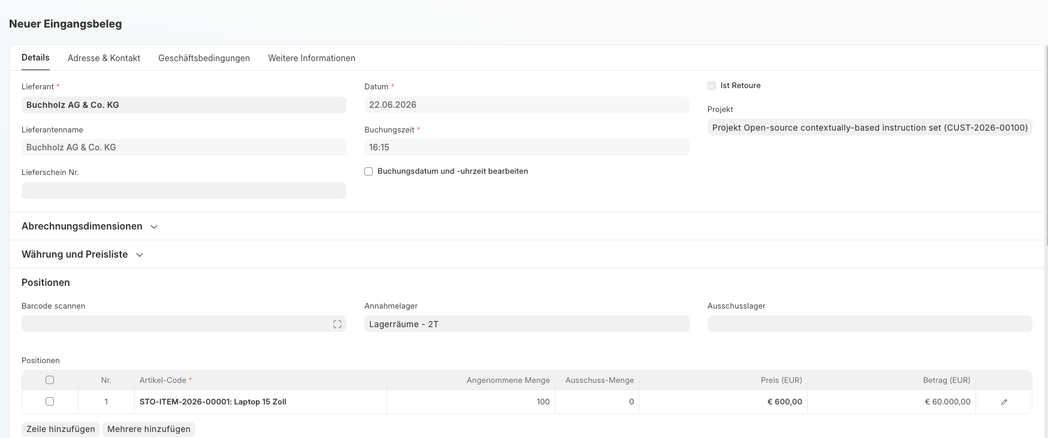This screenshot has height=438, width=1048.
Task: Click the Preis cell € 600,00
Action: 723,402
